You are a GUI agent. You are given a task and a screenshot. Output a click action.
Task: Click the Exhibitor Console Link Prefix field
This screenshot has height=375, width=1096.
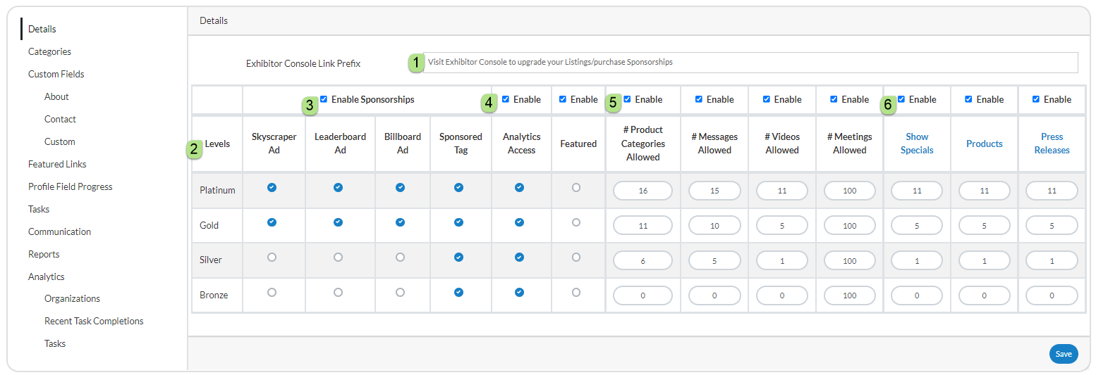click(750, 62)
